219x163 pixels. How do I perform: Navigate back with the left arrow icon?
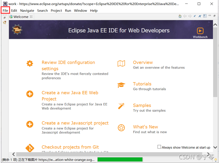185,16
